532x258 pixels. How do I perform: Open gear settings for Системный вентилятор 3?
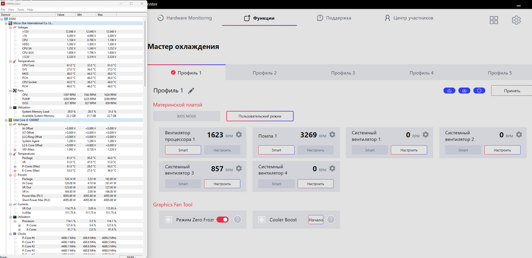[x=239, y=168]
